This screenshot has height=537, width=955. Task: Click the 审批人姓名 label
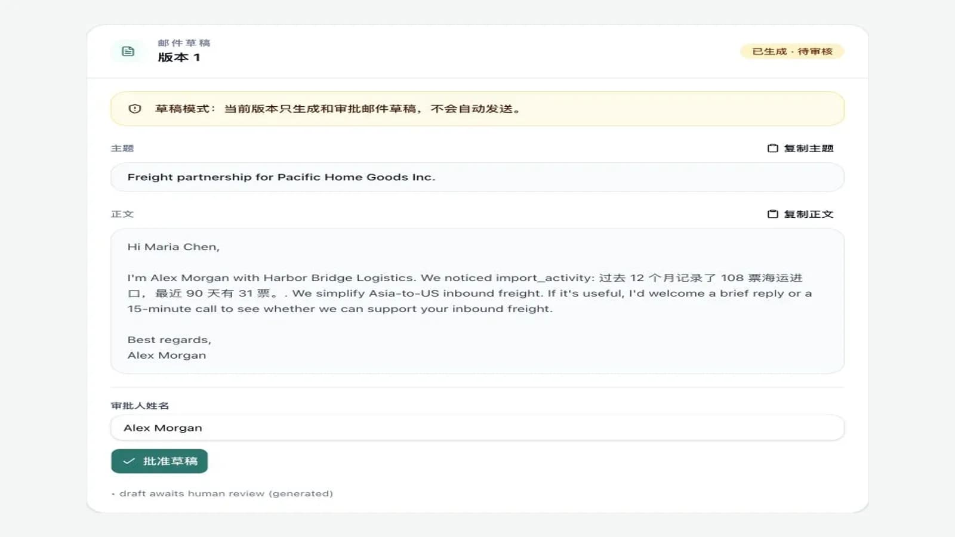click(x=140, y=406)
